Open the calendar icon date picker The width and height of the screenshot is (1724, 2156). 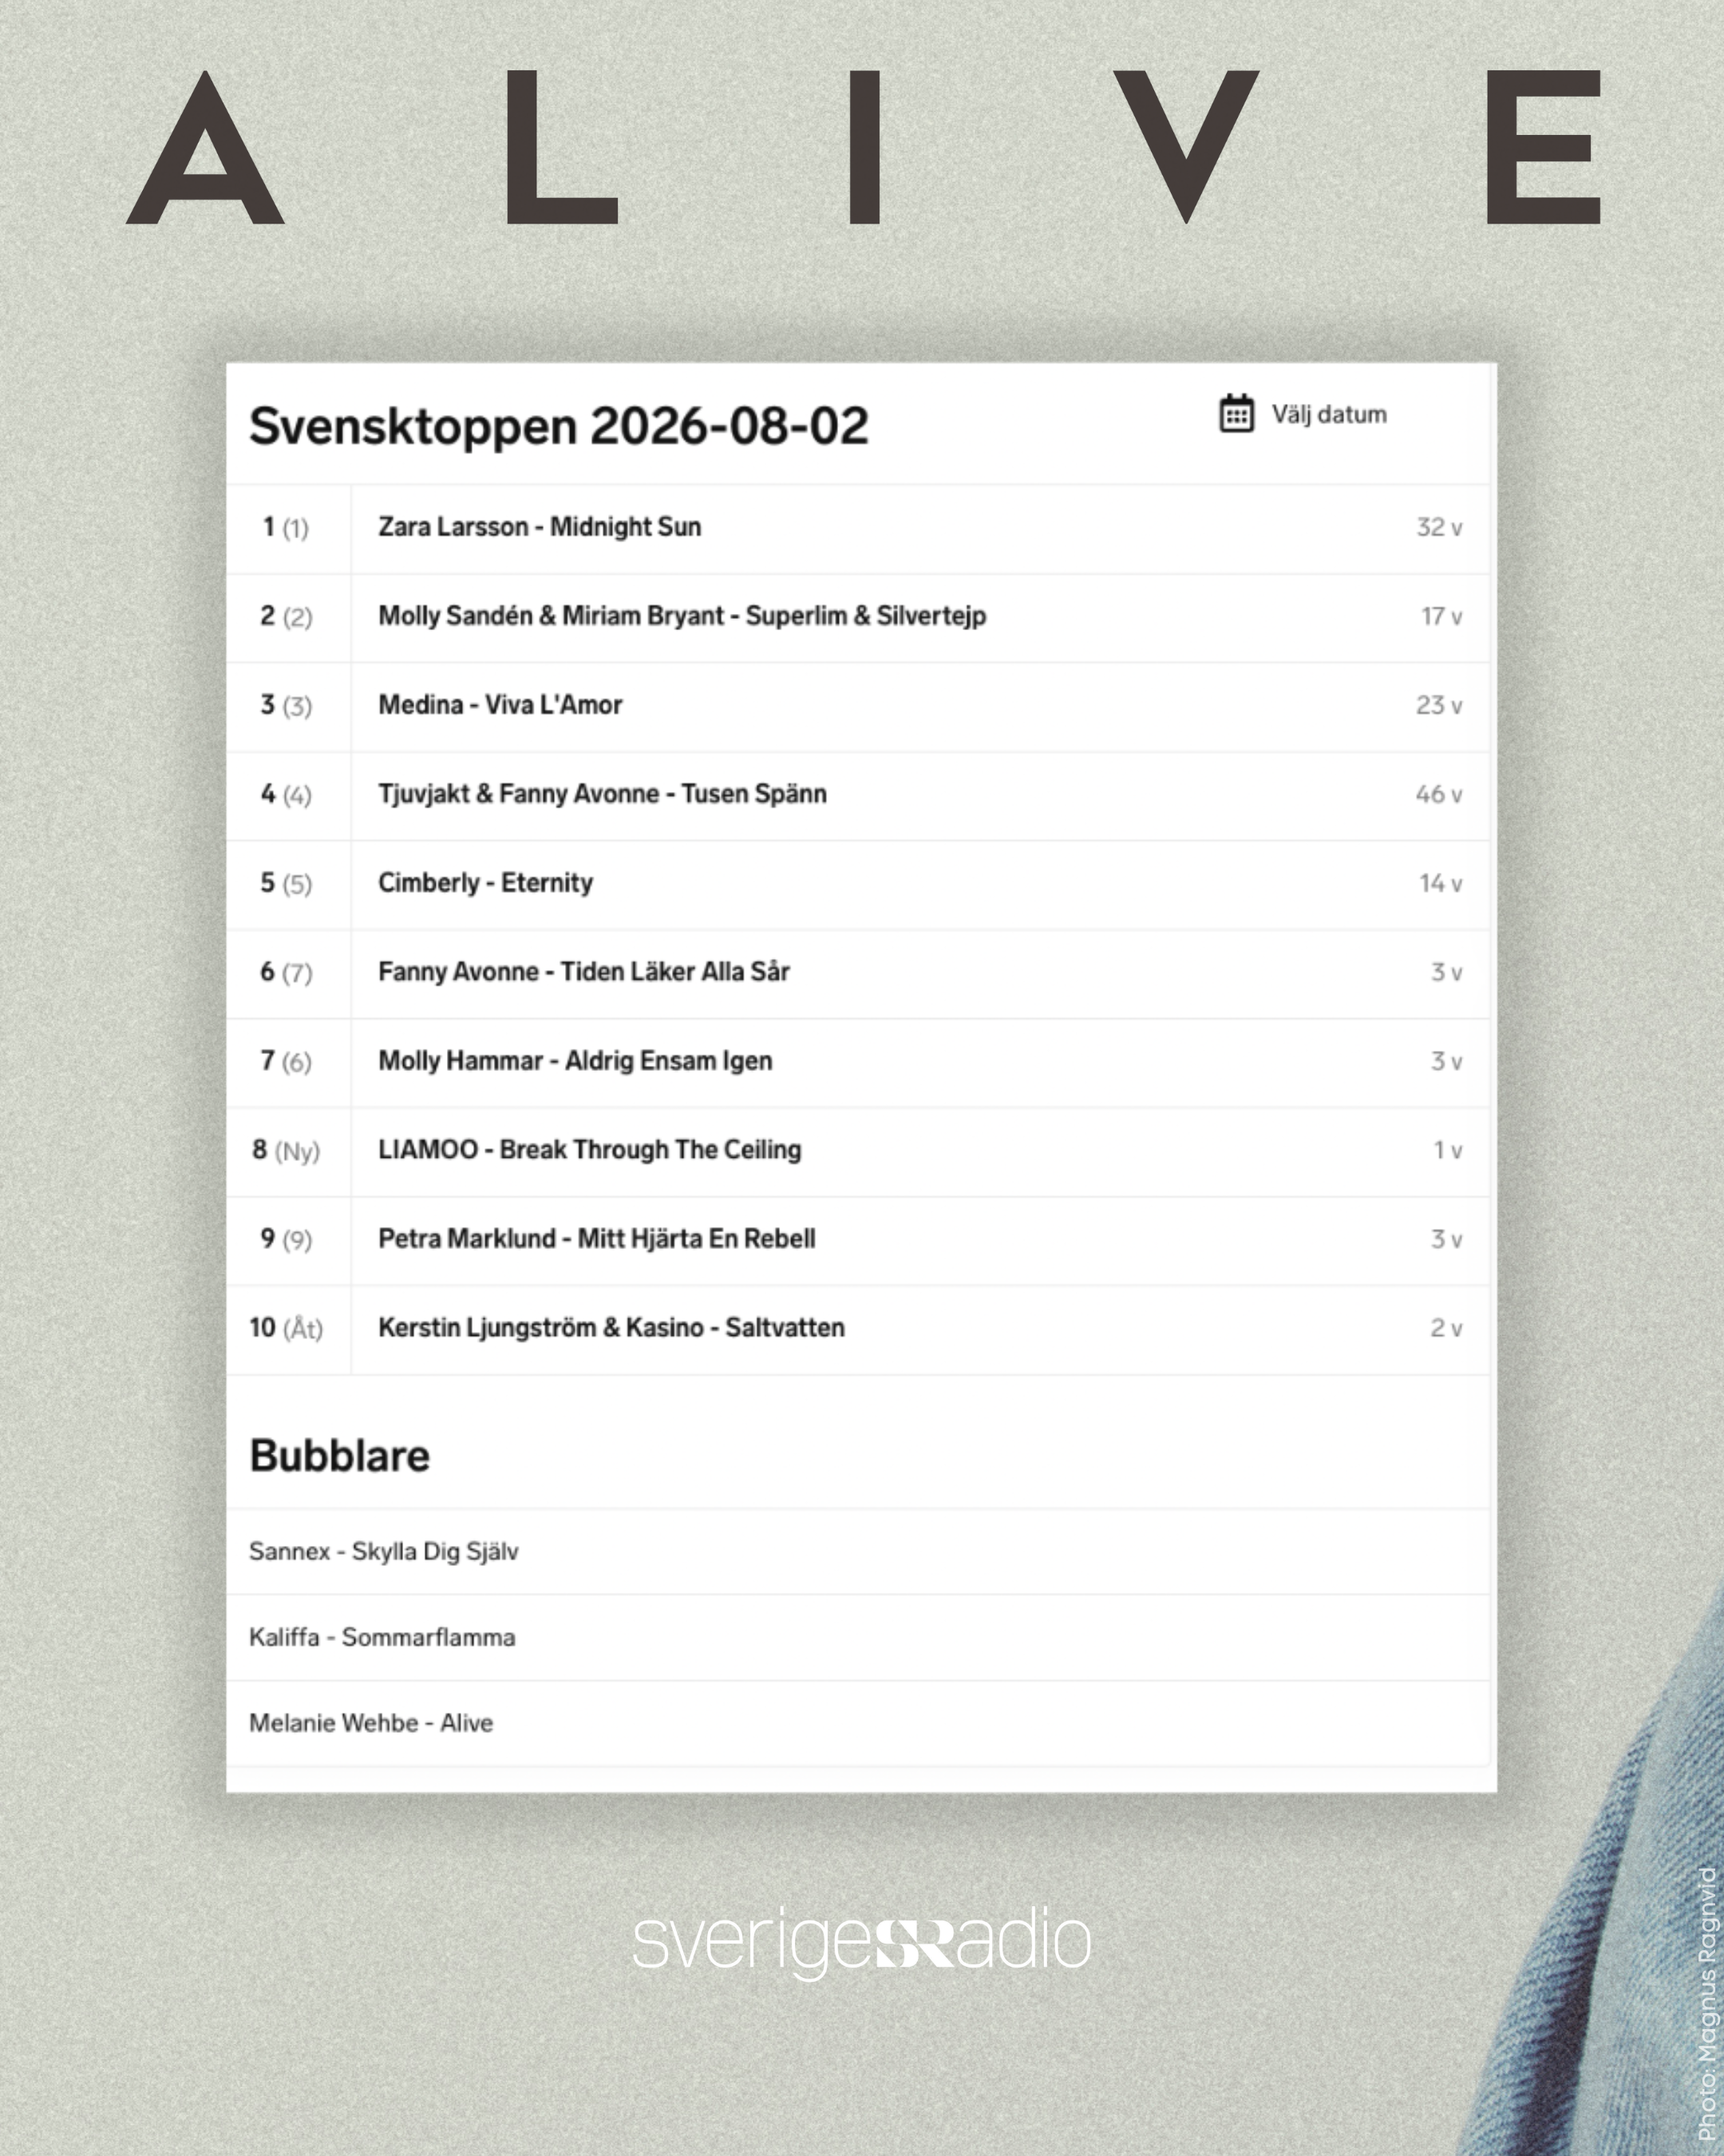[x=1236, y=413]
